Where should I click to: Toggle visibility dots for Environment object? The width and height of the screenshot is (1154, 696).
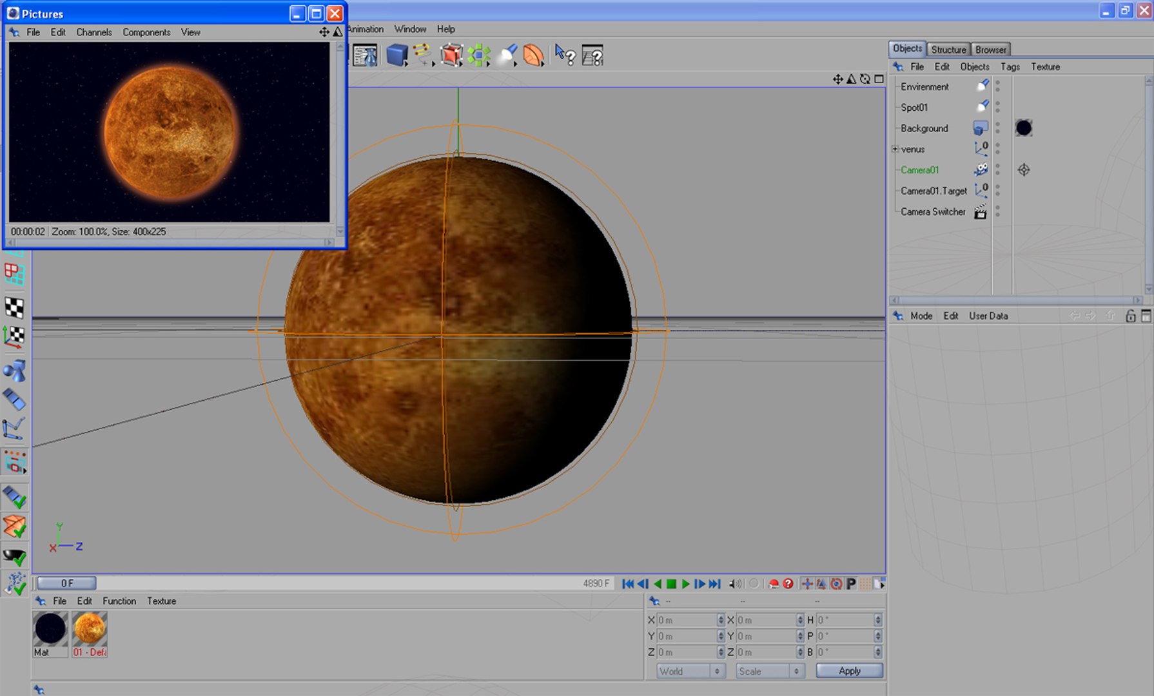(997, 86)
